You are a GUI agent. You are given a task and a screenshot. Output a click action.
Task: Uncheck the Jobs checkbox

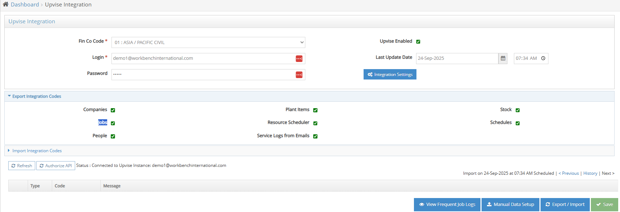pos(113,123)
